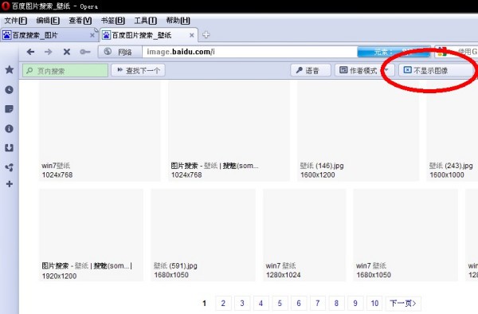
Task: Go to results page 7
Action: pyautogui.click(x=318, y=303)
